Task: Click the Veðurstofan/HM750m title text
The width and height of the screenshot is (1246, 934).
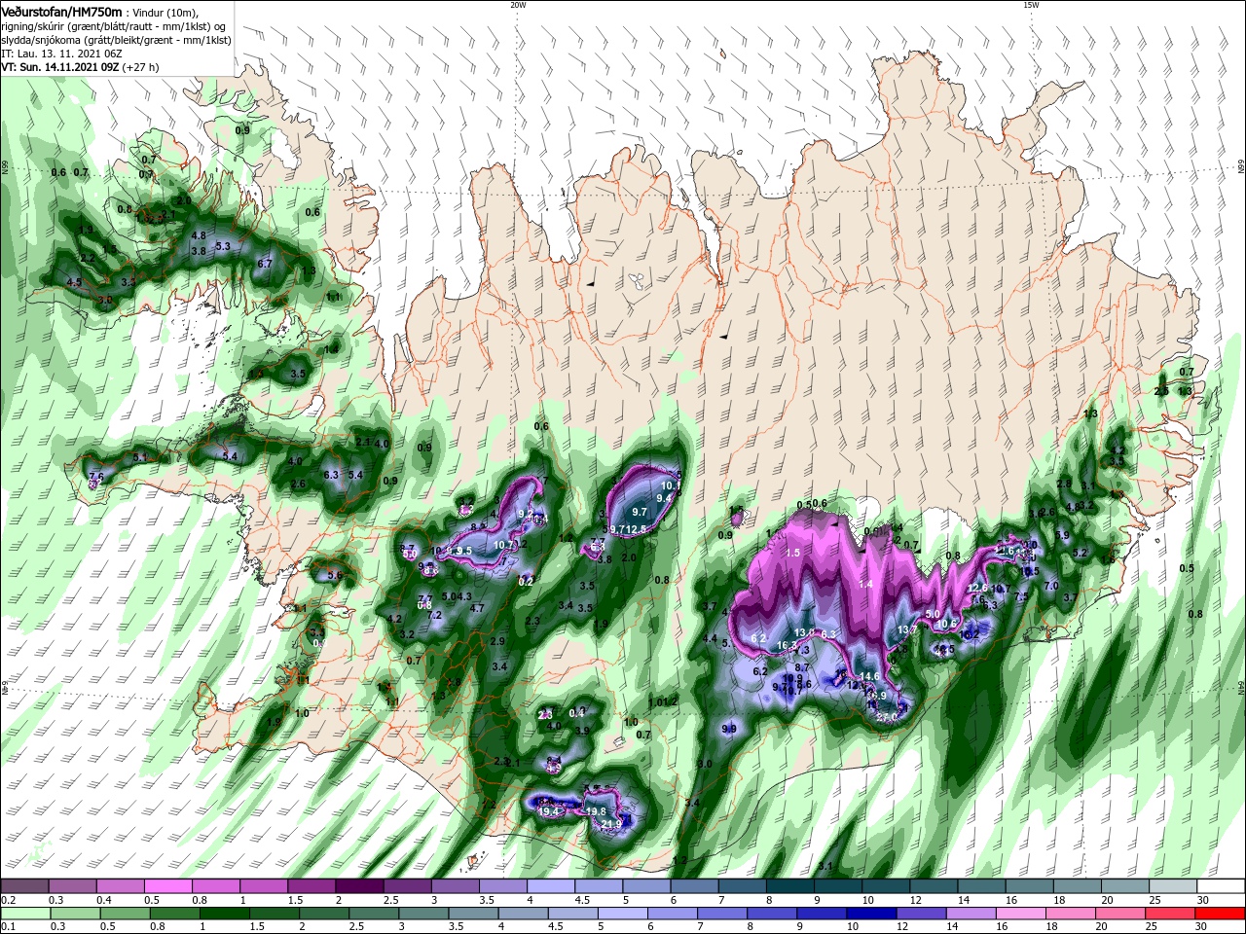Action: tap(61, 11)
